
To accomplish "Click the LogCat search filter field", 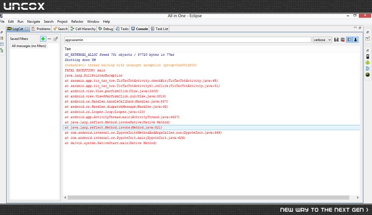I will 188,40.
